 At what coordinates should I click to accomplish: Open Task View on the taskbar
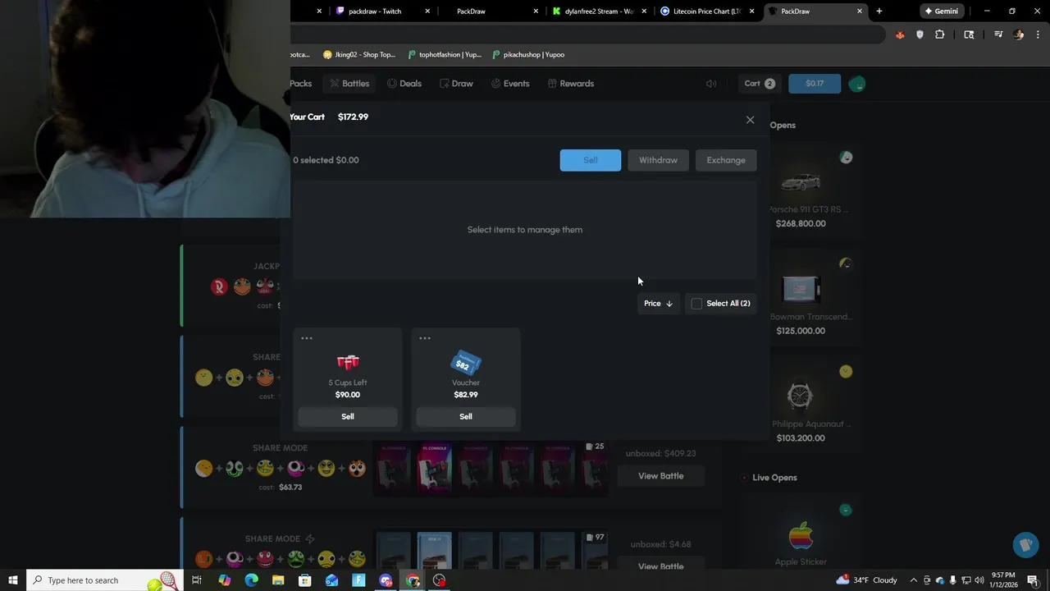click(197, 580)
